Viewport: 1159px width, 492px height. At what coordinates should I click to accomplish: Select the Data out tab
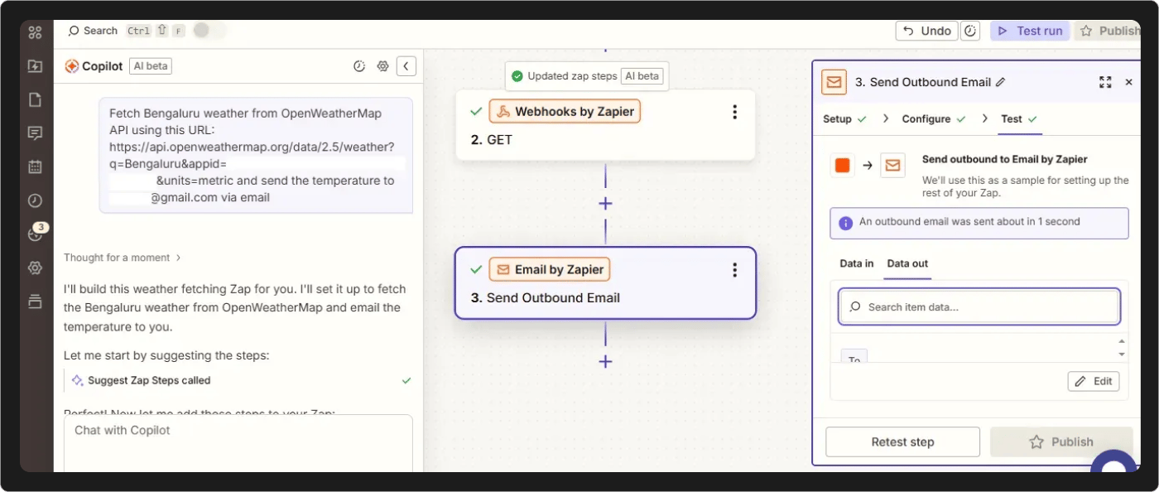tap(907, 263)
